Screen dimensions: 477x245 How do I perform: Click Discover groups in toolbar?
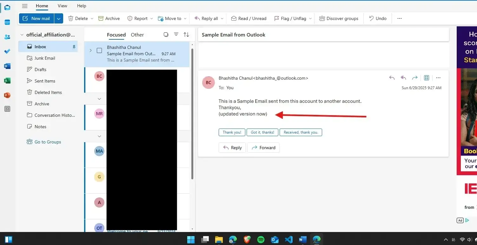click(339, 18)
